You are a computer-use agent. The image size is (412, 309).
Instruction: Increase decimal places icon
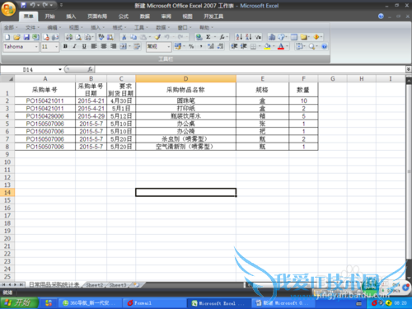[211, 46]
